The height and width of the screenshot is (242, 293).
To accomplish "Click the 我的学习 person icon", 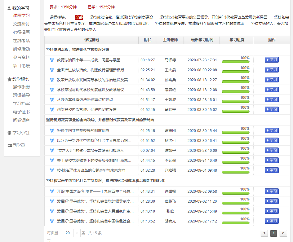I will pyautogui.click(x=9, y=8).
